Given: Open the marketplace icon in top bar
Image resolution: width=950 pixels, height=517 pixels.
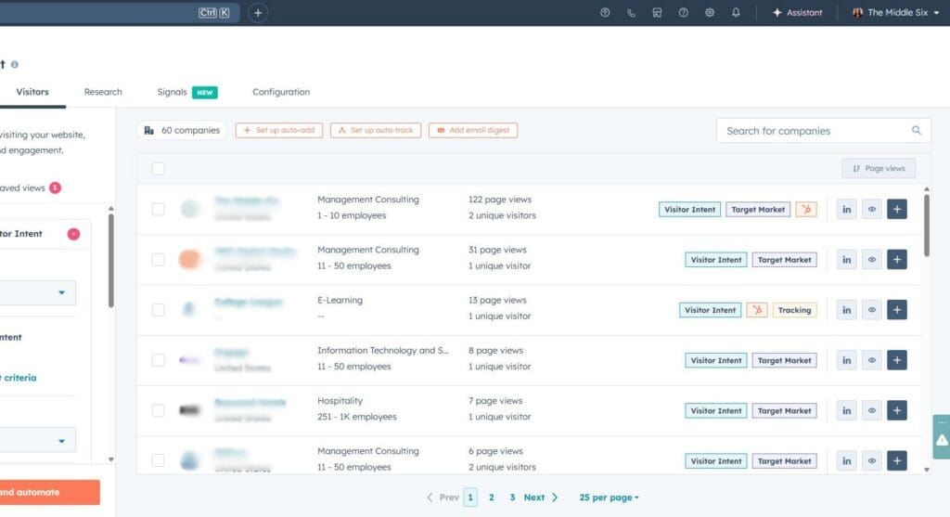Looking at the screenshot, I should (x=657, y=12).
